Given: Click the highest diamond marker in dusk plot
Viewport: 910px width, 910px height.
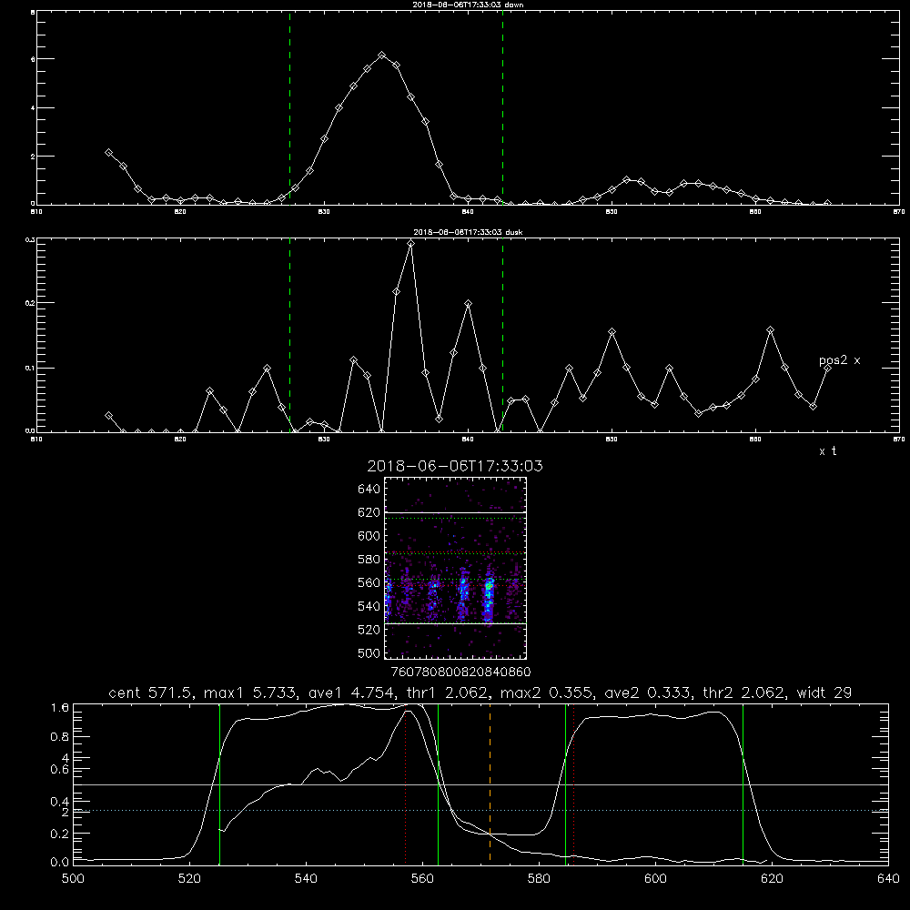Looking at the screenshot, I should (411, 244).
